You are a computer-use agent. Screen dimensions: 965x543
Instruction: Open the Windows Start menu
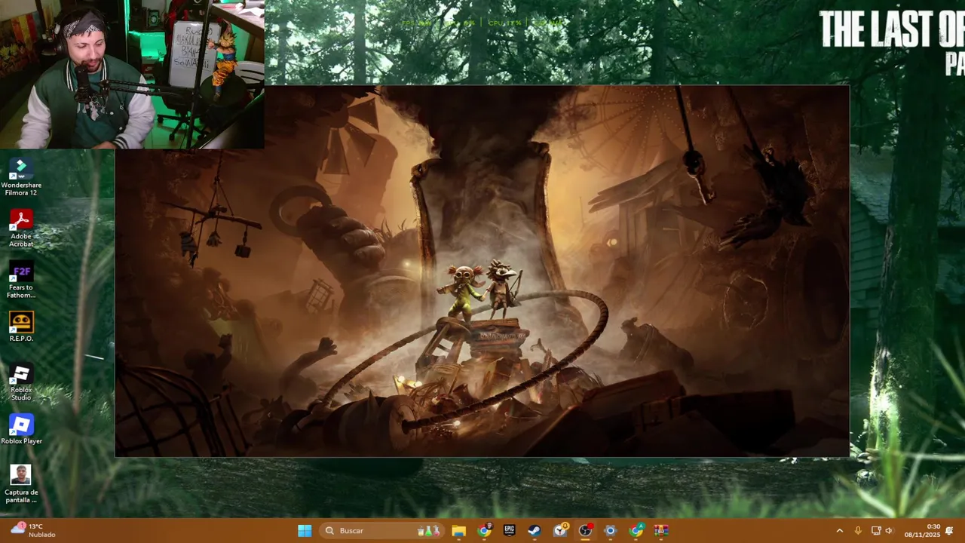tap(305, 531)
